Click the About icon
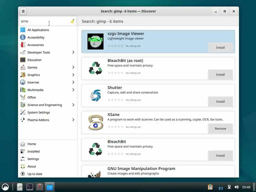The image size is (256, 192). coord(23,166)
